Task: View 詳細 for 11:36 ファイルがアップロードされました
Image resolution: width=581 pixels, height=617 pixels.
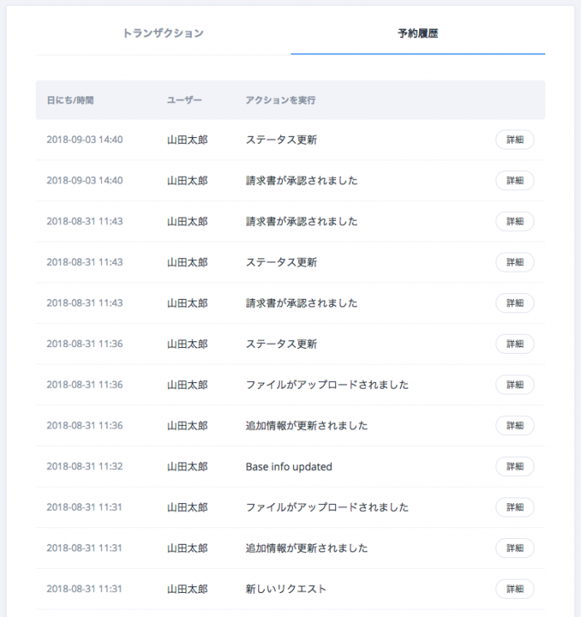Action: [x=515, y=384]
